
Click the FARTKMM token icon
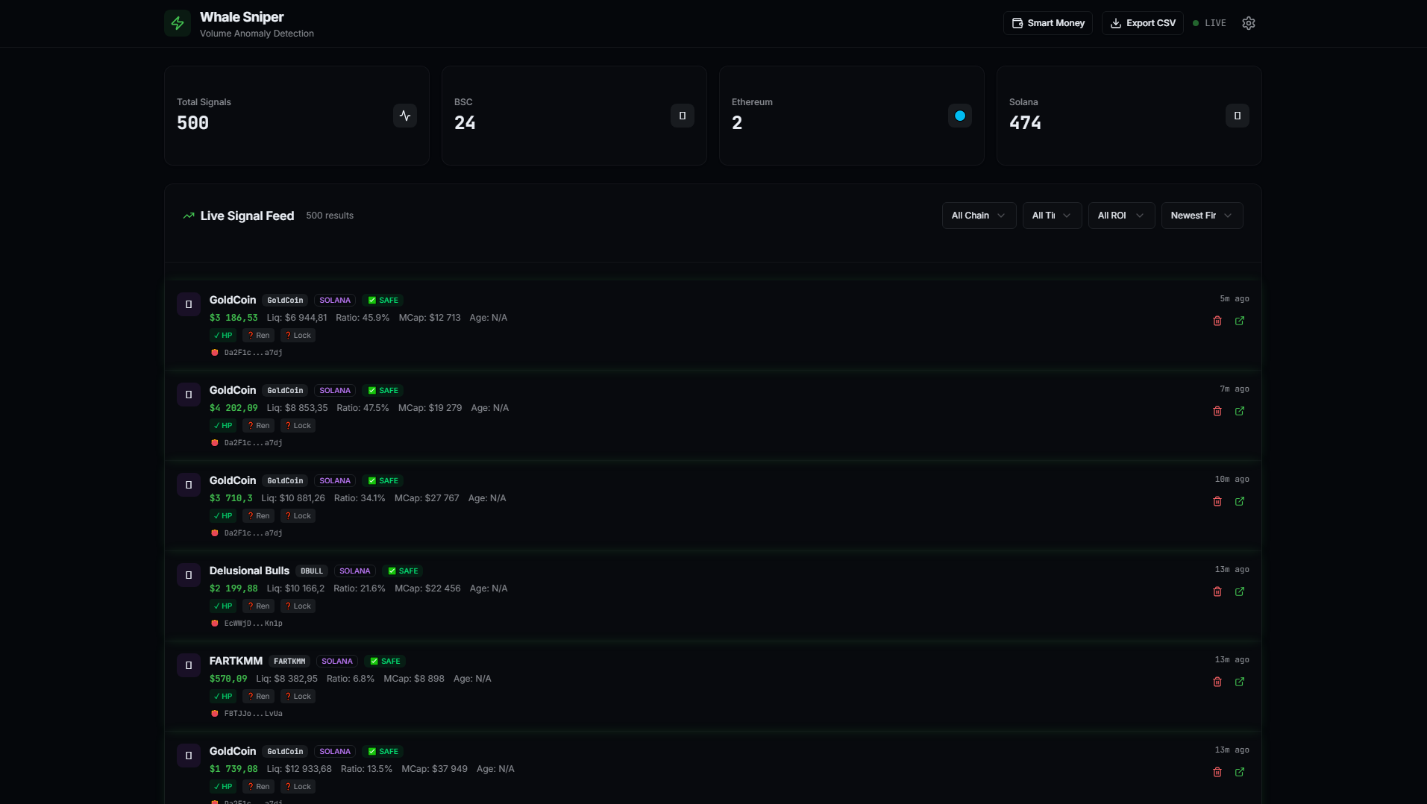tap(189, 665)
